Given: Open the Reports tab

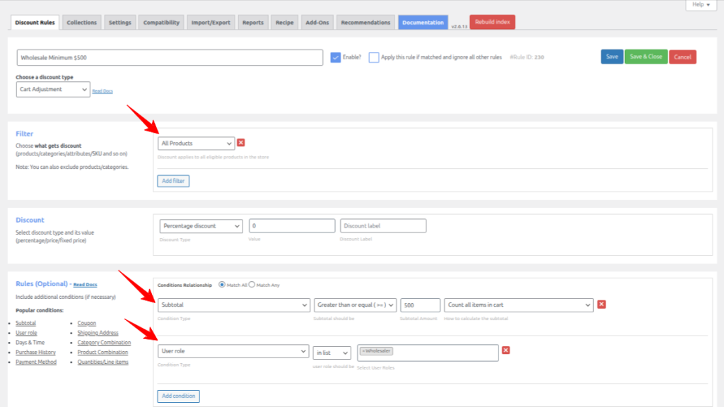Looking at the screenshot, I should pyautogui.click(x=252, y=22).
